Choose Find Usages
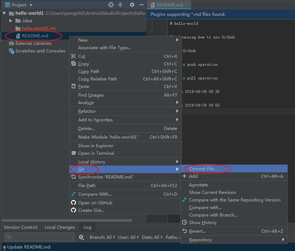This screenshot has height=251, width=295. tap(125, 95)
